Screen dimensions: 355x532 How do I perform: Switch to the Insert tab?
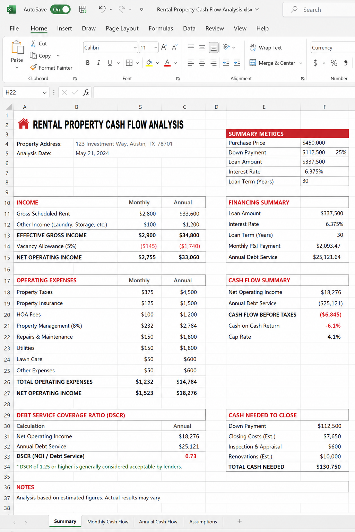tap(64, 28)
